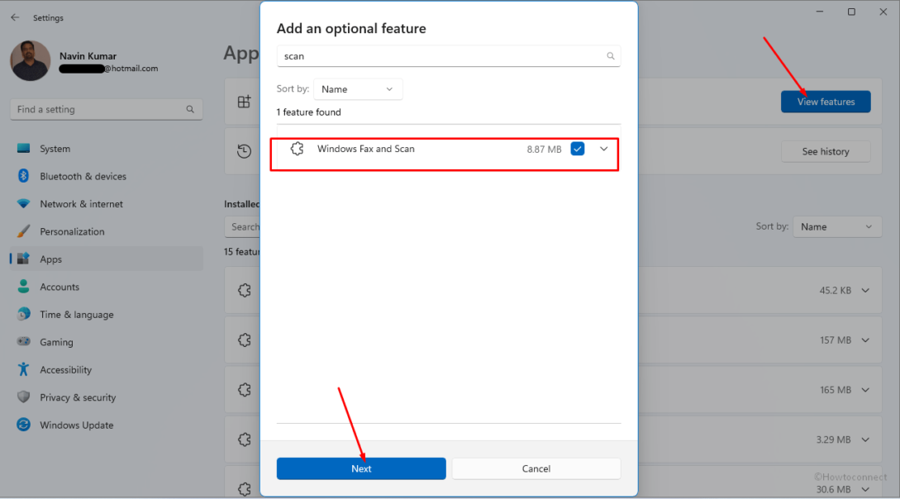Screen dimensions: 900x499
Task: Click puzzle icon of the 157 MB feature
Action: [245, 340]
